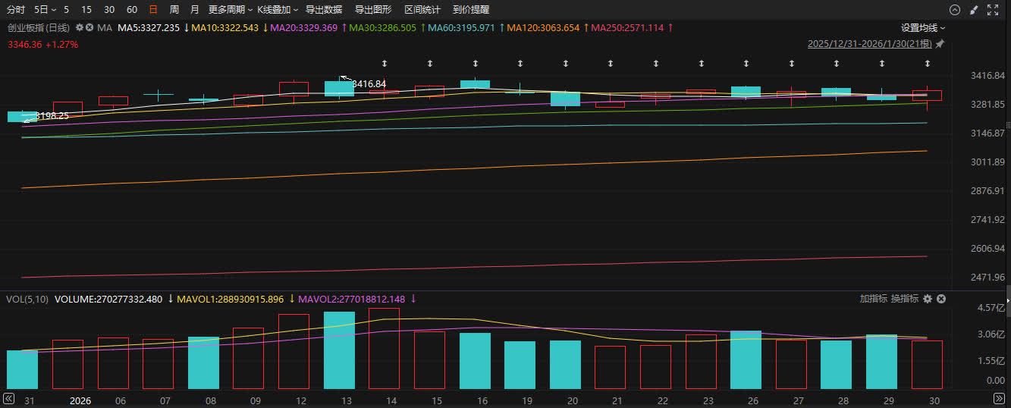1011x408 pixels.
Task: Expand the 5日 period dropdown
Action: [45, 10]
